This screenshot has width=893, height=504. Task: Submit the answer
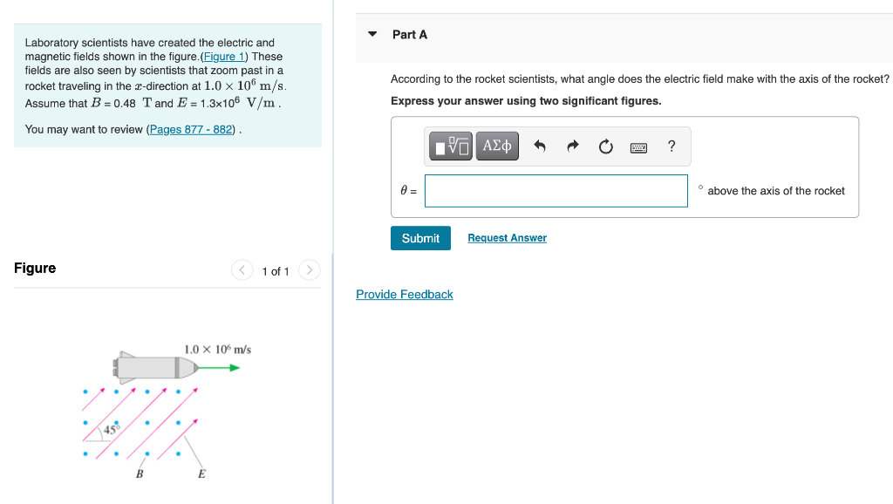420,237
